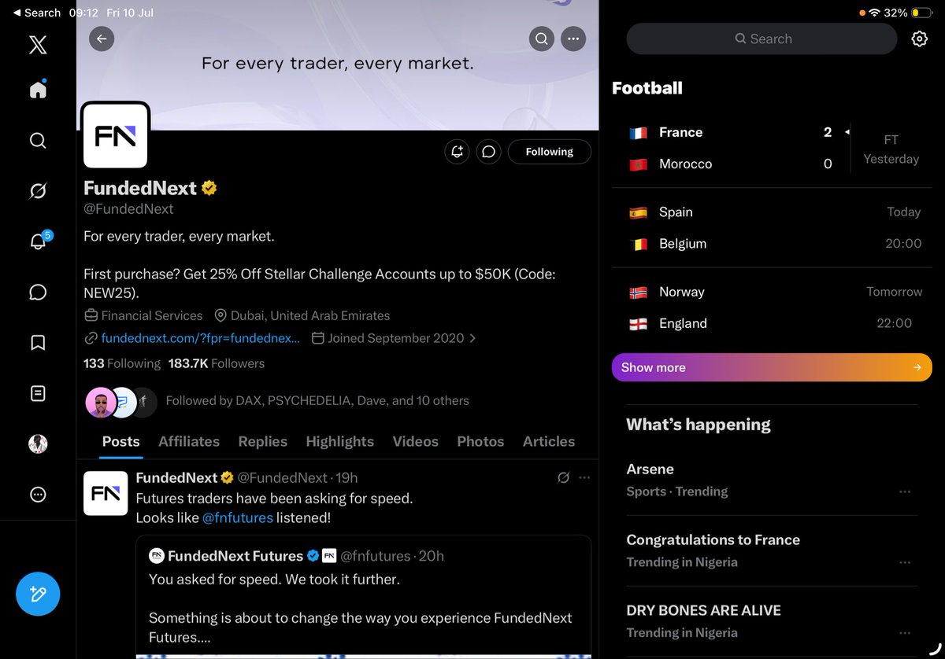Screen dimensions: 945x659
Task: Switch to the Highlights tab
Action: (340, 441)
